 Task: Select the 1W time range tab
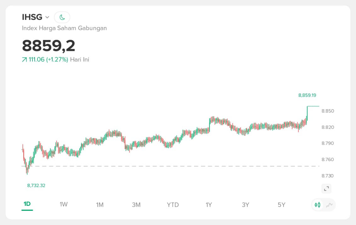(x=64, y=205)
